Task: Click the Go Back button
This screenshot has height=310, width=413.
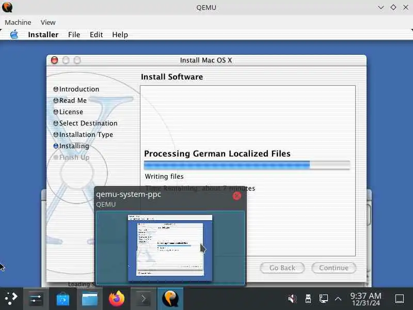Action: pyautogui.click(x=282, y=268)
